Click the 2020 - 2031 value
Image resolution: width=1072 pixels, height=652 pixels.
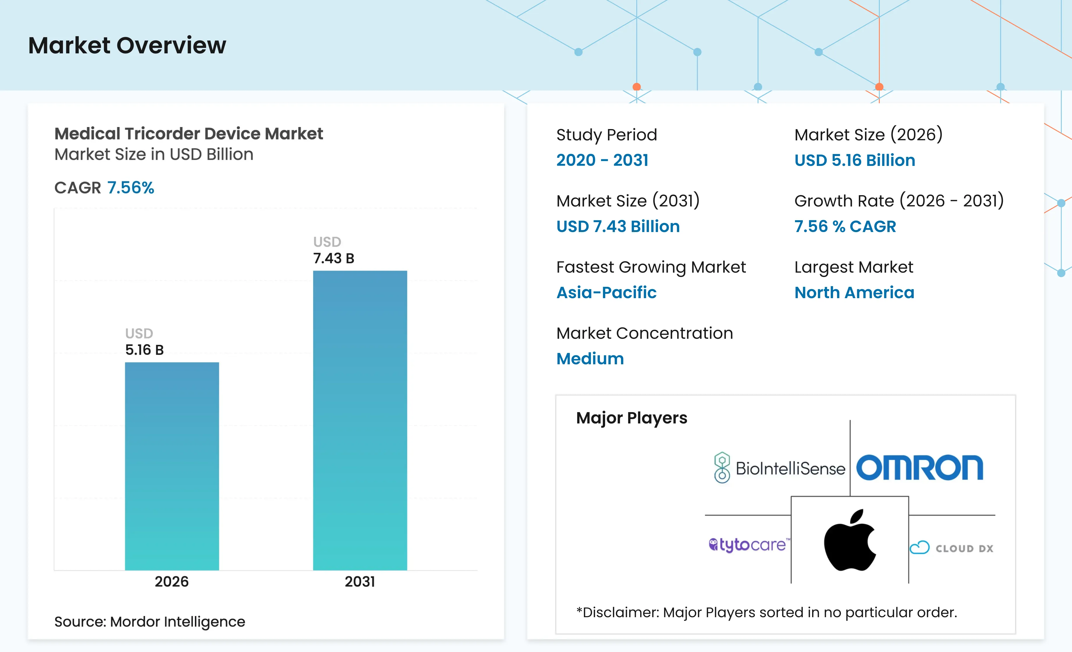pyautogui.click(x=602, y=160)
